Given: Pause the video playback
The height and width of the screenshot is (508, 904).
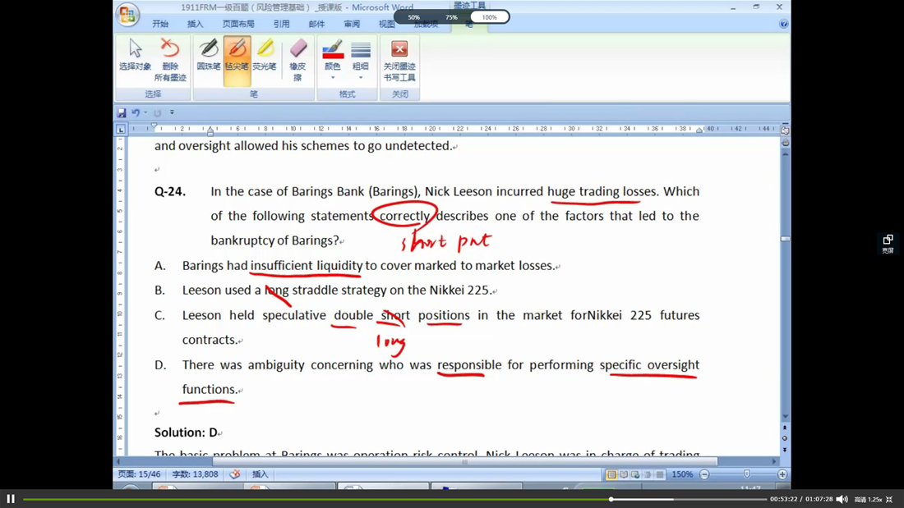Looking at the screenshot, I should pyautogui.click(x=11, y=499).
